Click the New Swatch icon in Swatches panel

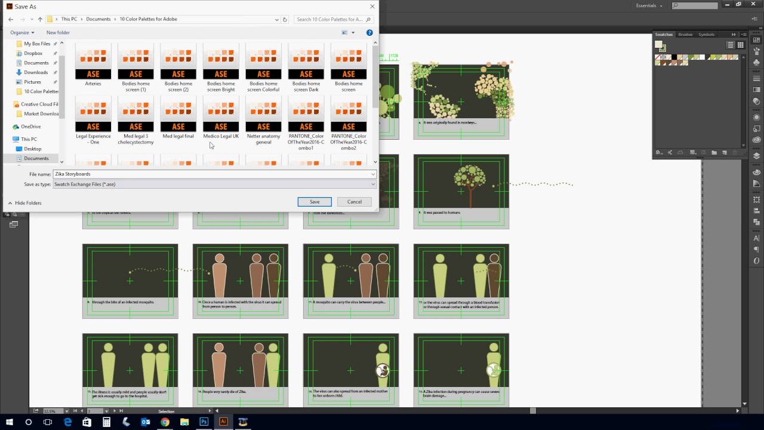pos(725,152)
